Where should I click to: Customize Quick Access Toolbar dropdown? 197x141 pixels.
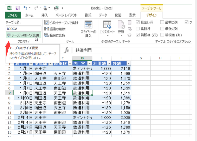coord(62,8)
